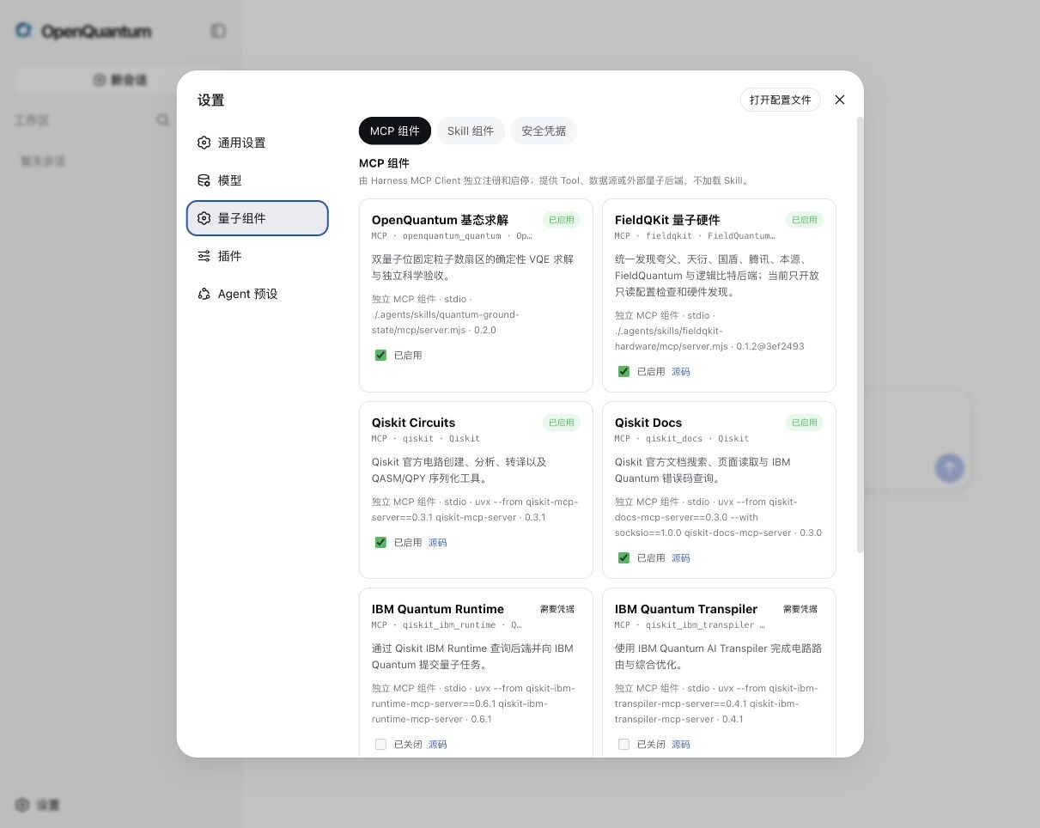The width and height of the screenshot is (1040, 828).
Task: Click the Qiskit Docs card title
Action: pyautogui.click(x=648, y=423)
